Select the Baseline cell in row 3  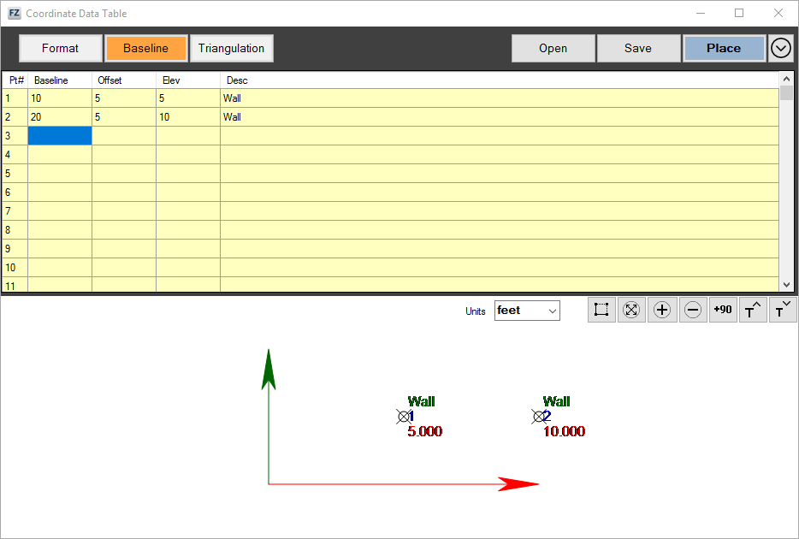coord(60,136)
